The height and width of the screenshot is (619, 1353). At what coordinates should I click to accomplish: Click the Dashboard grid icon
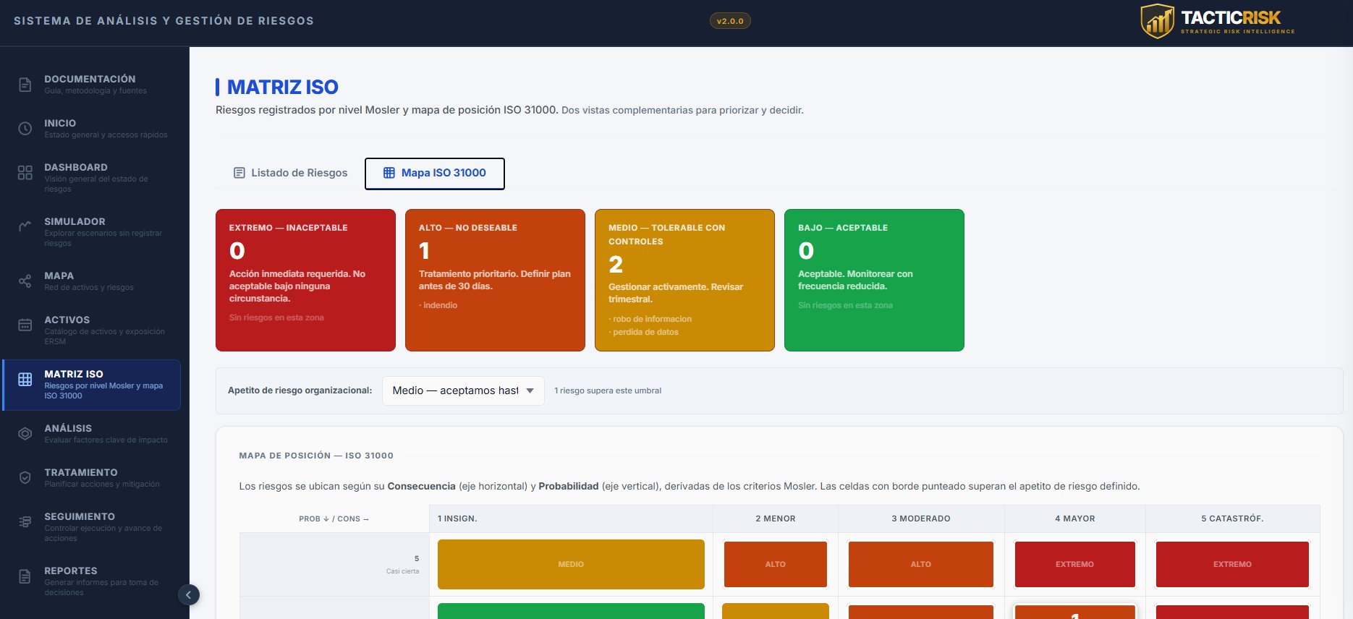25,173
